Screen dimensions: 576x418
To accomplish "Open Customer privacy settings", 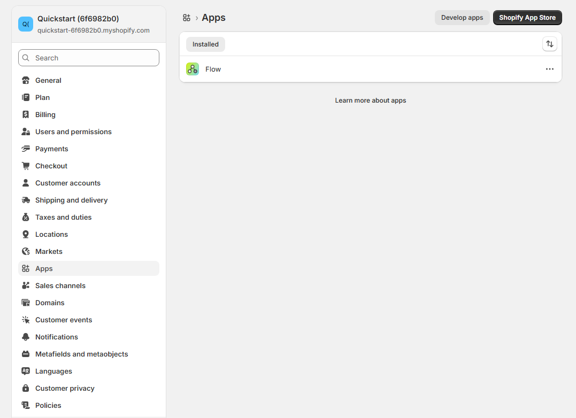I will pos(65,388).
